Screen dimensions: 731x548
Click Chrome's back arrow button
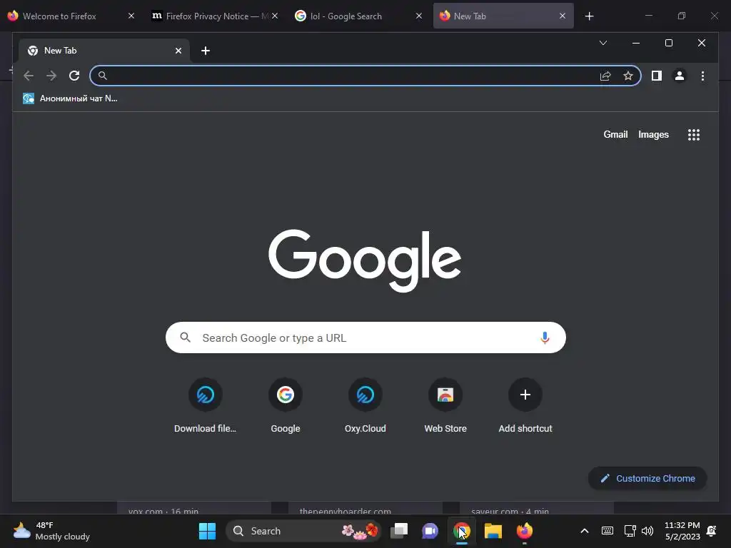pos(29,76)
